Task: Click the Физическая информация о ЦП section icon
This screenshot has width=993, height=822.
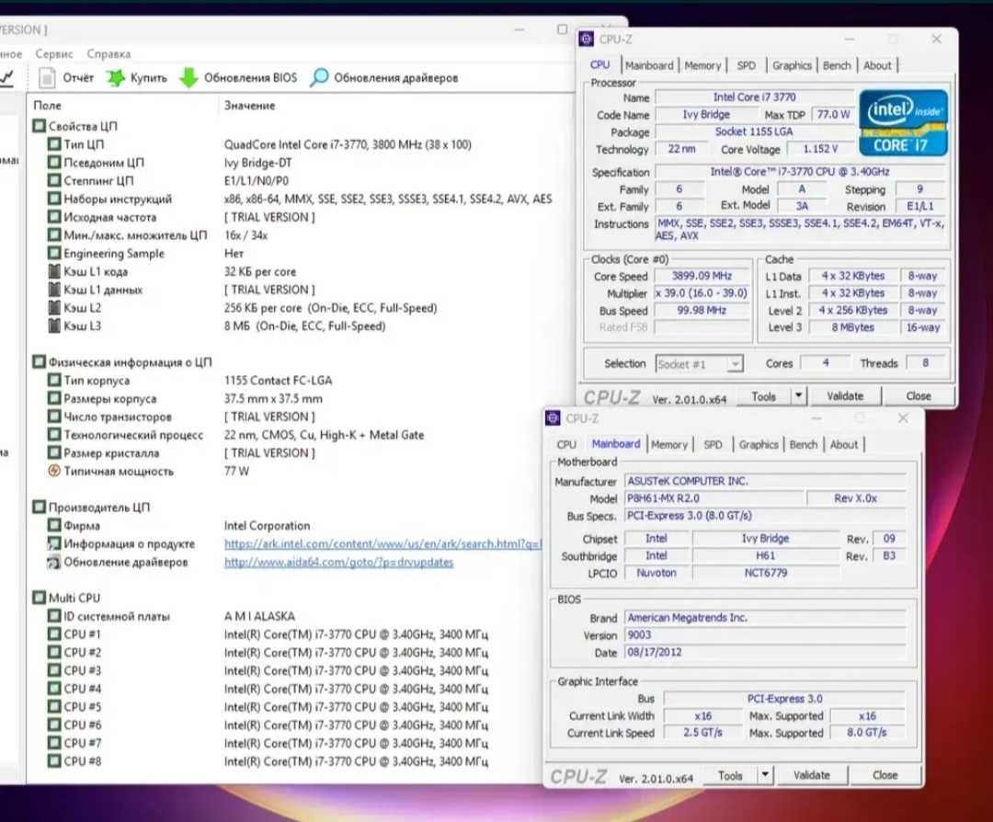Action: point(40,361)
